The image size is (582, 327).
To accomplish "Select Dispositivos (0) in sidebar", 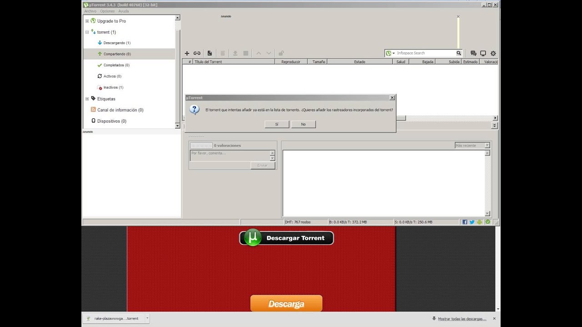I will click(112, 121).
